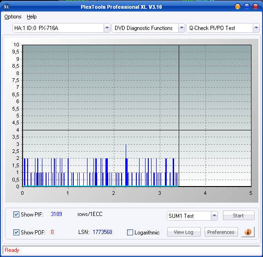Enable the Logarithmic scale checkbox
This screenshot has width=263, height=257.
click(130, 232)
